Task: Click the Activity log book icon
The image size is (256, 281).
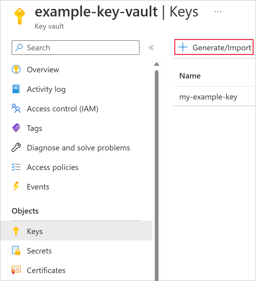Action: point(16,89)
